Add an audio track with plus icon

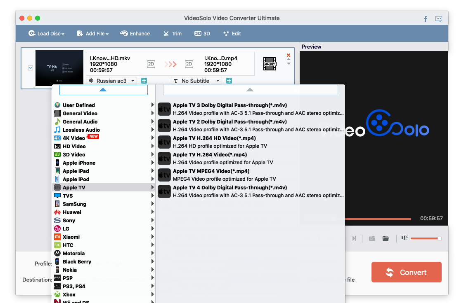(144, 81)
